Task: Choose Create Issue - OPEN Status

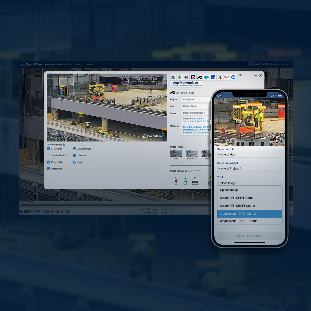Action: tap(250, 214)
